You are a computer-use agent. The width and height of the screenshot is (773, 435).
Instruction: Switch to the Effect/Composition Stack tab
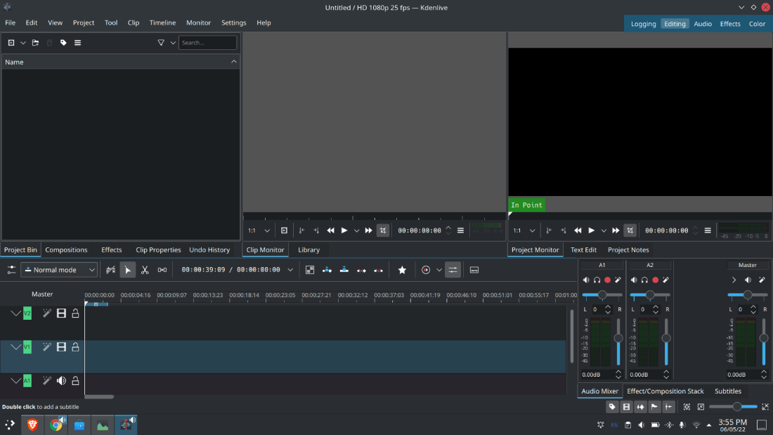(665, 391)
